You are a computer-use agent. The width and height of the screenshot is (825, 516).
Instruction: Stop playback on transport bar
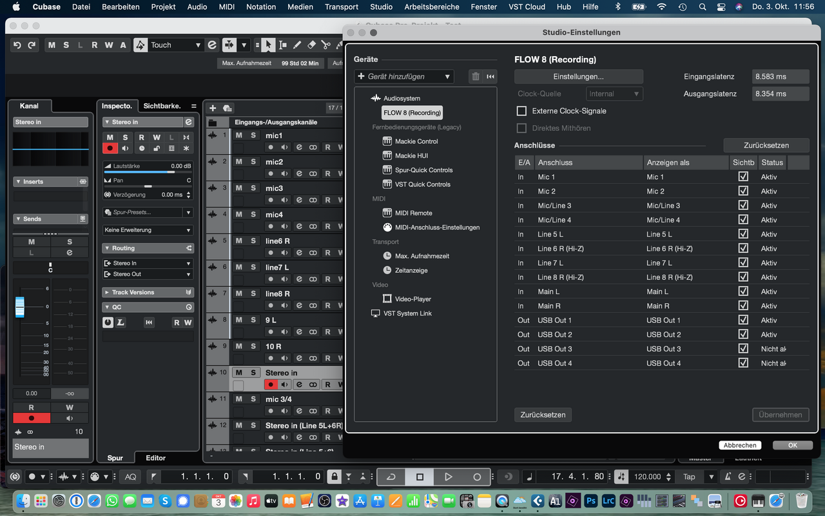coord(420,477)
